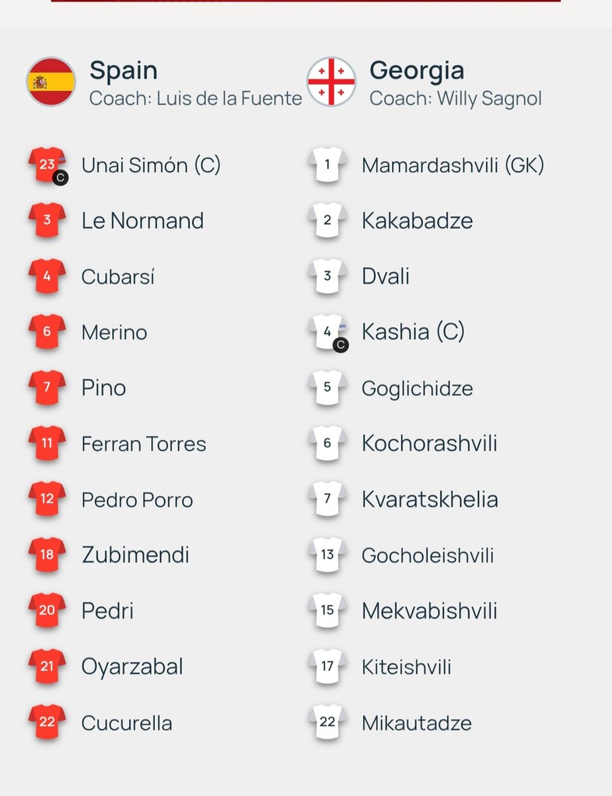Tap Cucurella's red number 22 jersey

47,723
